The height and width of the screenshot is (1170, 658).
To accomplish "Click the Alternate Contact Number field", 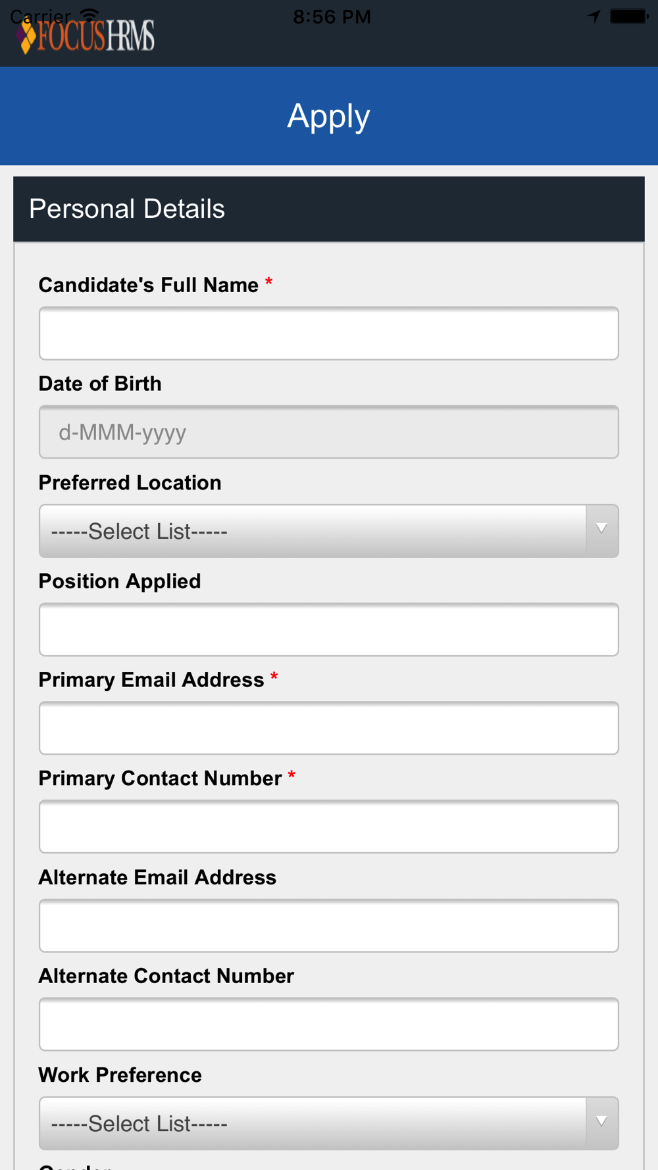I will (328, 1024).
